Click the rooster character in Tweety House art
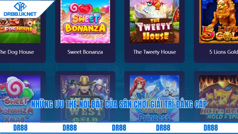Image resolution: width=238 pixels, height=134 pixels. coord(154,9)
